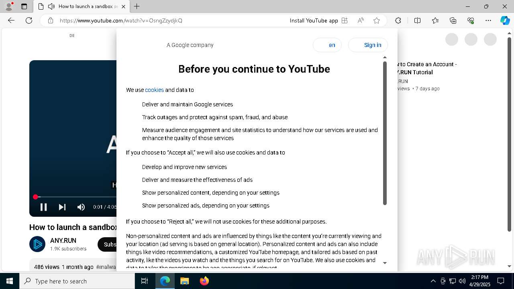The width and height of the screenshot is (514, 289).
Task: Open notification center icon
Action: (x=501, y=281)
